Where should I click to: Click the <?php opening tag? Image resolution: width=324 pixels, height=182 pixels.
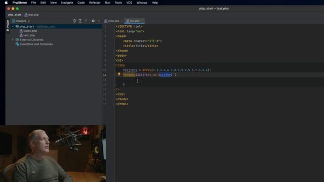click(x=120, y=65)
